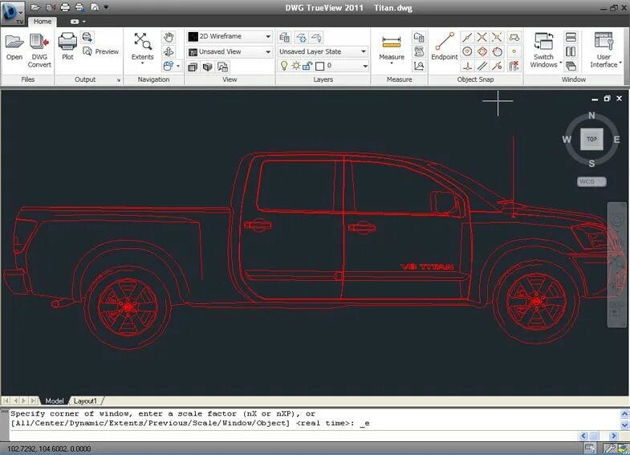Toggle the Perpendicular object snap
The image size is (630, 455).
click(x=467, y=66)
